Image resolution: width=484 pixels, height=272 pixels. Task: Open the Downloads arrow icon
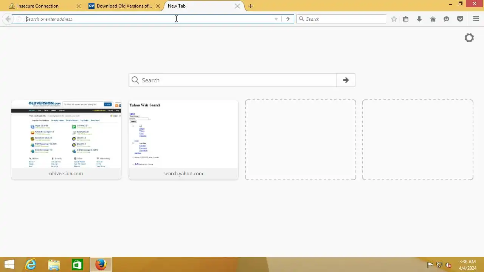pyautogui.click(x=419, y=19)
